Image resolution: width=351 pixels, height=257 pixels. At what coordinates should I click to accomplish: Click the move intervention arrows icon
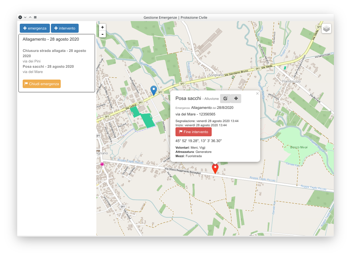(x=236, y=98)
